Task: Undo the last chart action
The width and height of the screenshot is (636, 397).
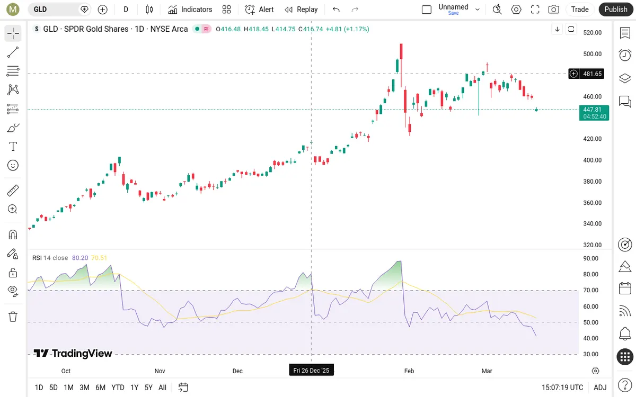Action: 336,10
